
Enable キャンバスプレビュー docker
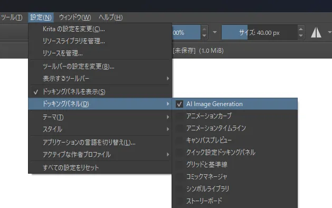click(x=234, y=140)
